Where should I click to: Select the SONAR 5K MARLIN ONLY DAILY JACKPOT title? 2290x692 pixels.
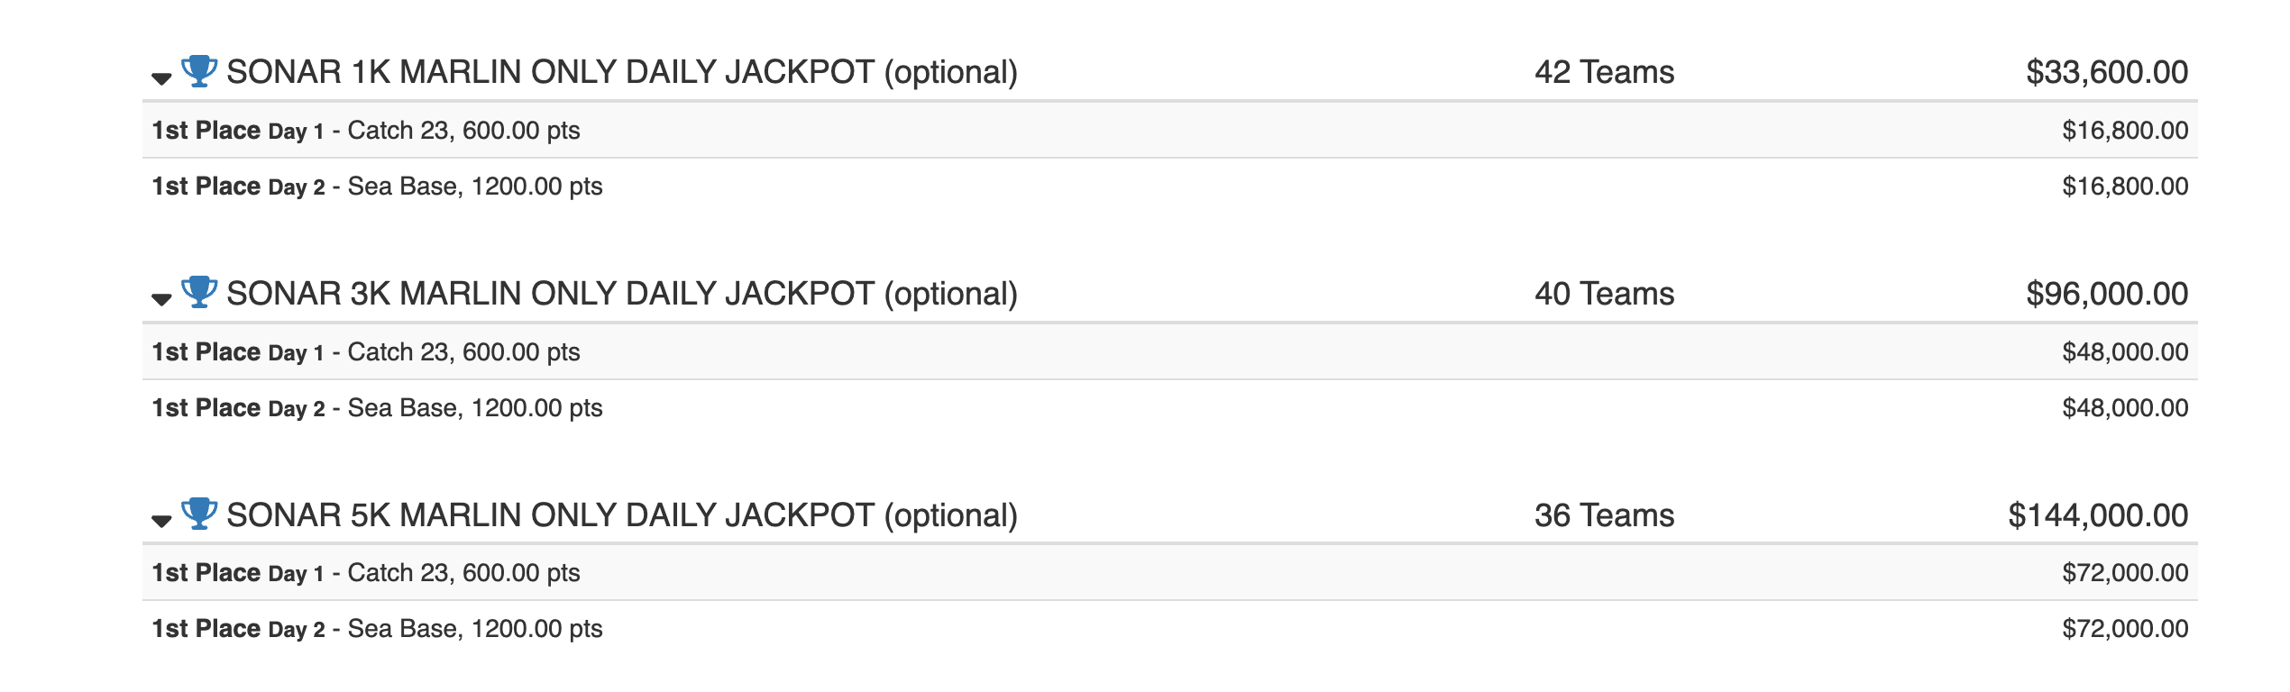[x=621, y=515]
